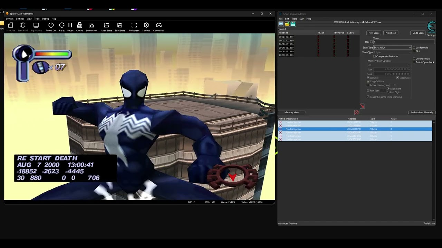Select the Alignment radio button
This screenshot has width=442, height=248.
tap(388, 89)
